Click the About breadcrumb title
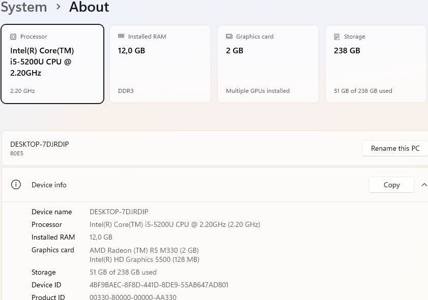Viewport: 428px width, 300px height. (89, 7)
